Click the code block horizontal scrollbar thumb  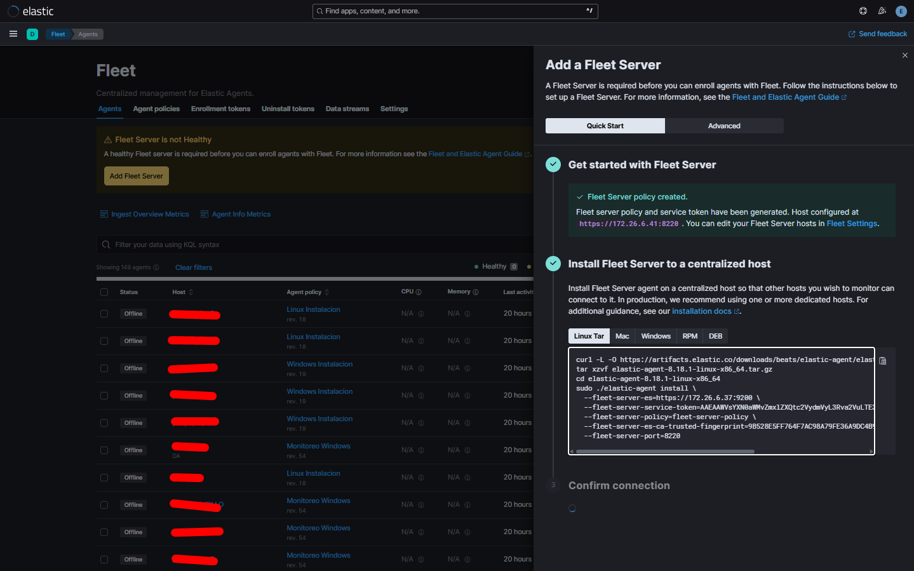point(665,452)
